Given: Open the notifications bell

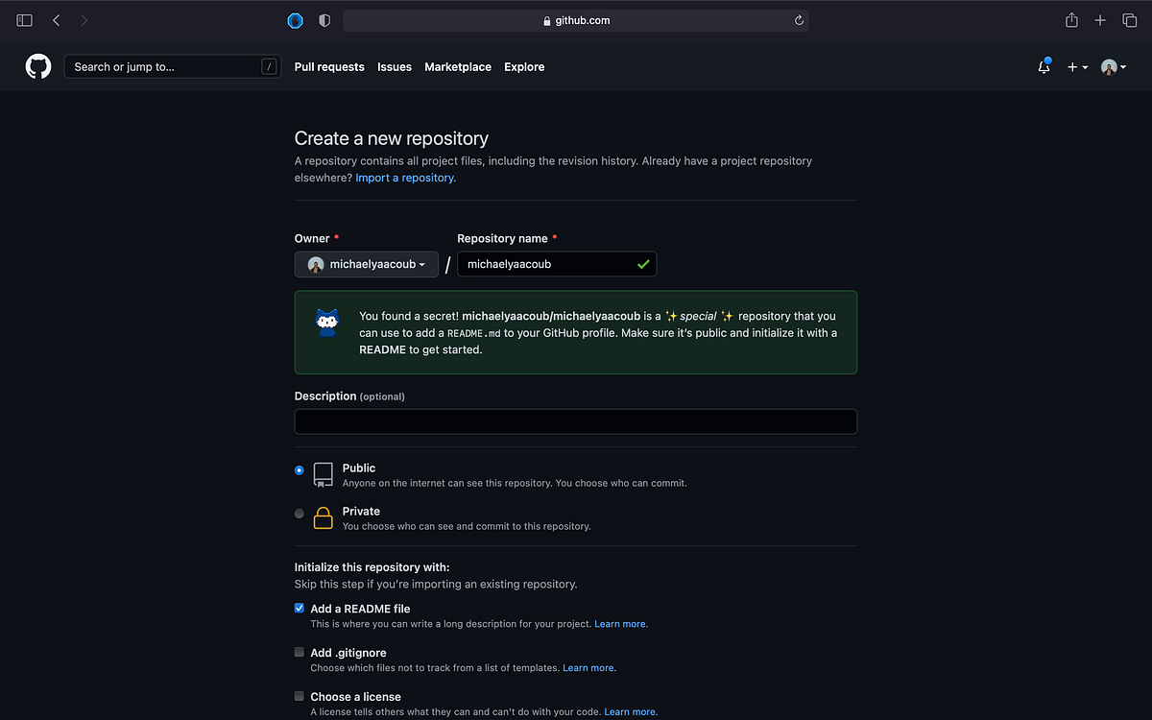Looking at the screenshot, I should coord(1044,66).
